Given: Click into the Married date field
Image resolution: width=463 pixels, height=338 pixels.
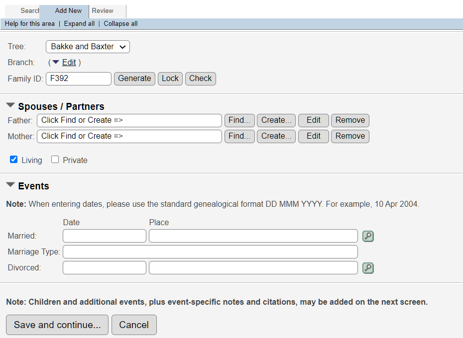Looking at the screenshot, I should point(105,236).
